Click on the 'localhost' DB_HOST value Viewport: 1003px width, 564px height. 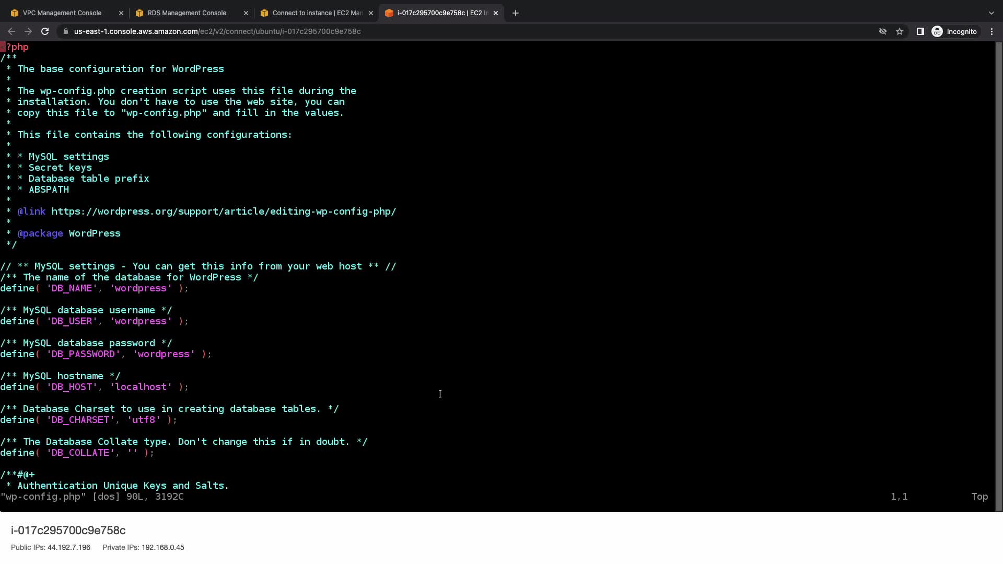pos(141,387)
